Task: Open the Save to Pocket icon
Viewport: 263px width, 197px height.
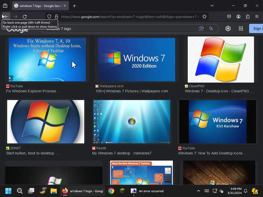Action: coord(229,16)
